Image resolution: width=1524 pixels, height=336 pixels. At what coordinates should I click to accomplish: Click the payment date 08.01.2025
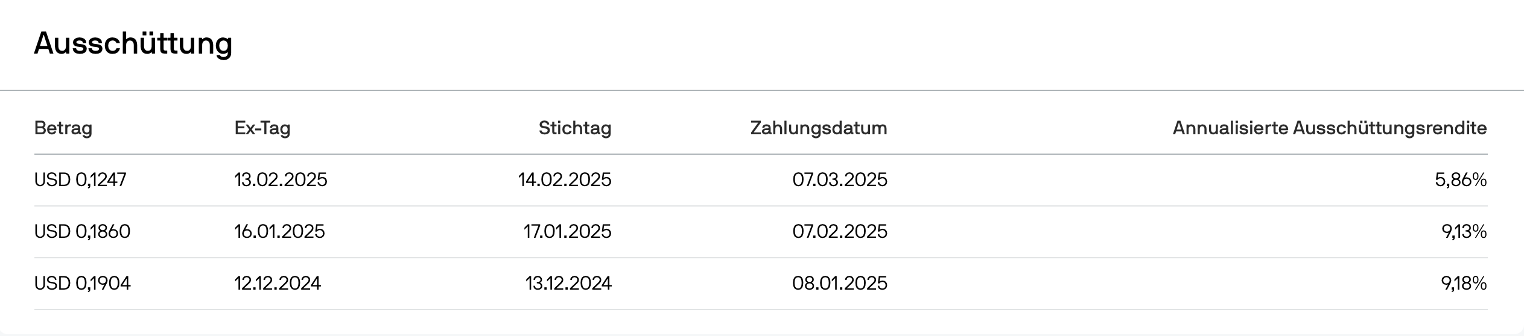[x=839, y=284]
